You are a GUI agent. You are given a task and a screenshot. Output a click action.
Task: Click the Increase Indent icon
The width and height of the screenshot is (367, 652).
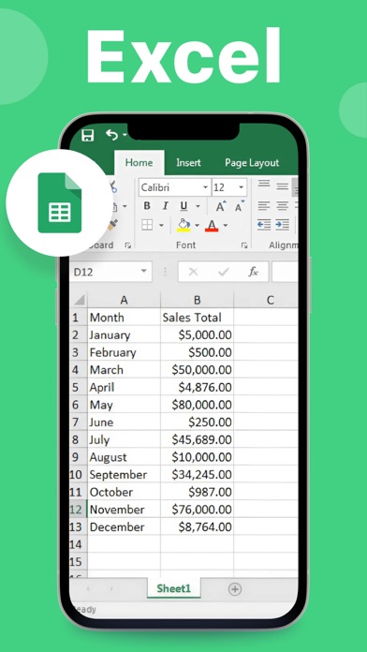[x=283, y=225]
